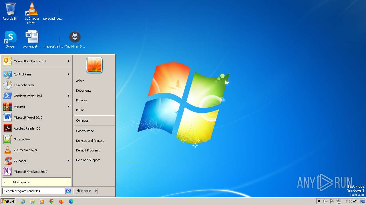The height and width of the screenshot is (205, 366).
Task: Click the network tray icon
Action: click(339, 201)
